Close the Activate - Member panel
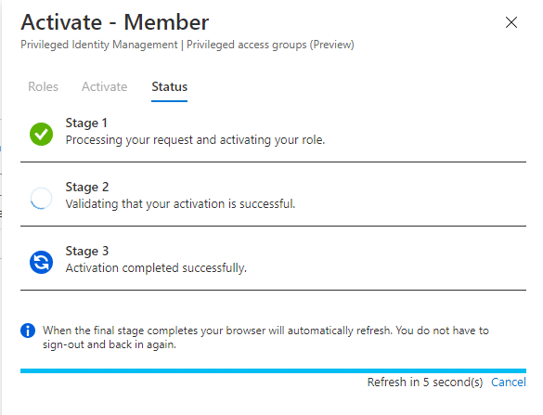The height and width of the screenshot is (415, 543). [x=511, y=22]
